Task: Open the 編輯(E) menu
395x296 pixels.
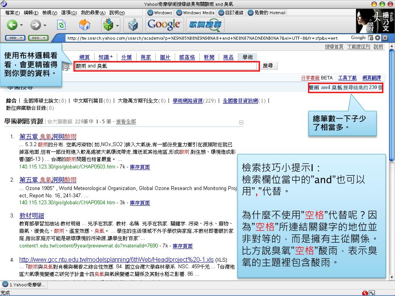Action: pos(31,13)
